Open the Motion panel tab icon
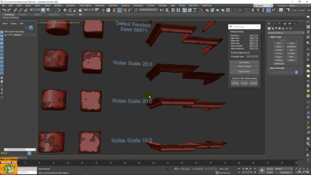Screen dimensions: 311x175 click(285, 24)
